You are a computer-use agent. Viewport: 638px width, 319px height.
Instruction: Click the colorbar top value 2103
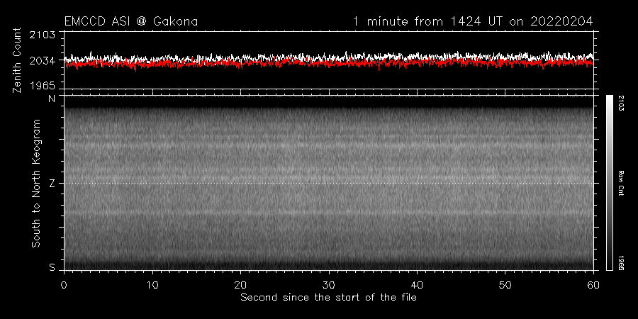pyautogui.click(x=622, y=103)
